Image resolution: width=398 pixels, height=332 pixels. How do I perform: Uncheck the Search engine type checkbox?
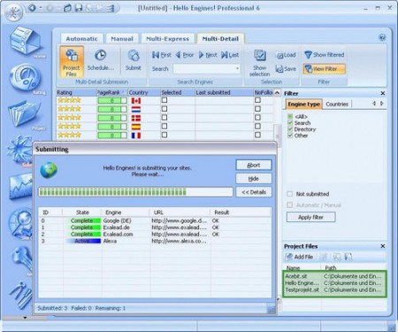290,123
